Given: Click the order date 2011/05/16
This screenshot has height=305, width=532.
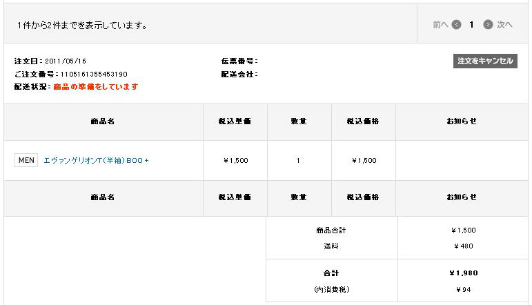Looking at the screenshot, I should coord(66,61).
